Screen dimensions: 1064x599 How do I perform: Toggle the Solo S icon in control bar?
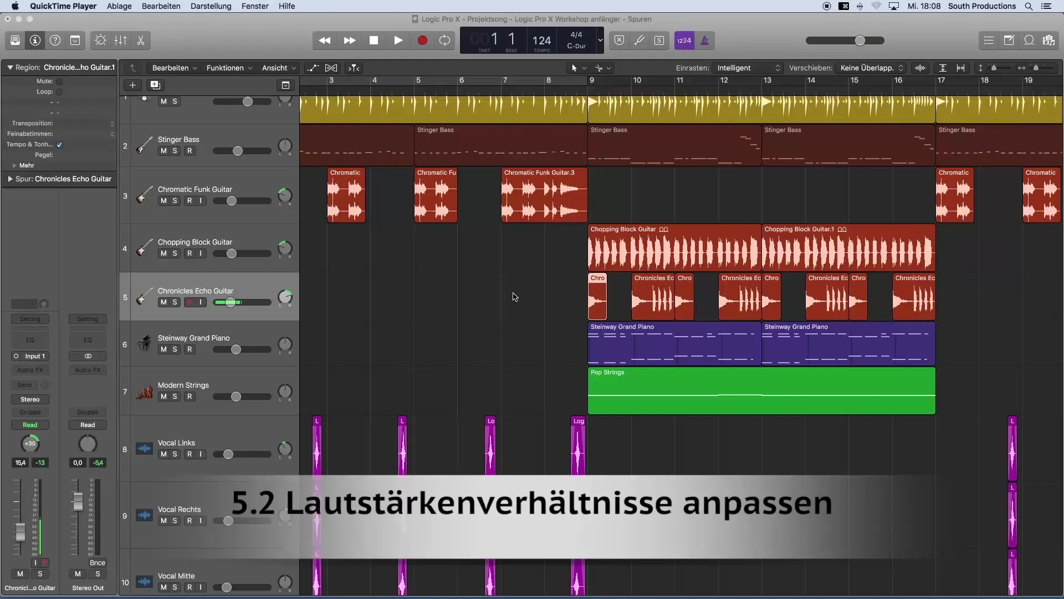[659, 40]
